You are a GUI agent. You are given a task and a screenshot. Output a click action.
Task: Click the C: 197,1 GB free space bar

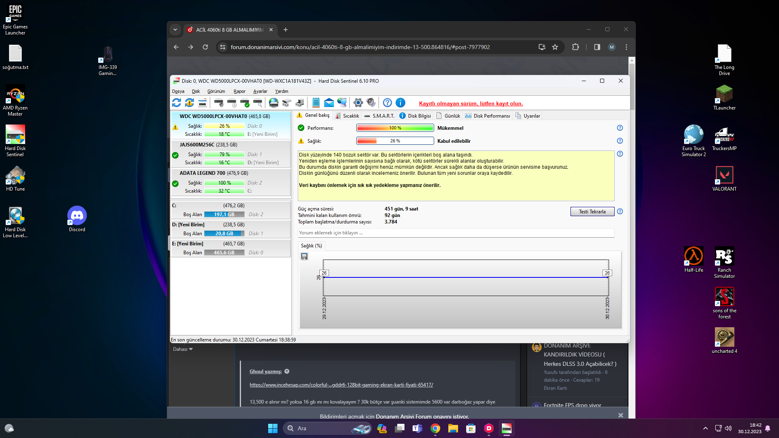tap(224, 215)
